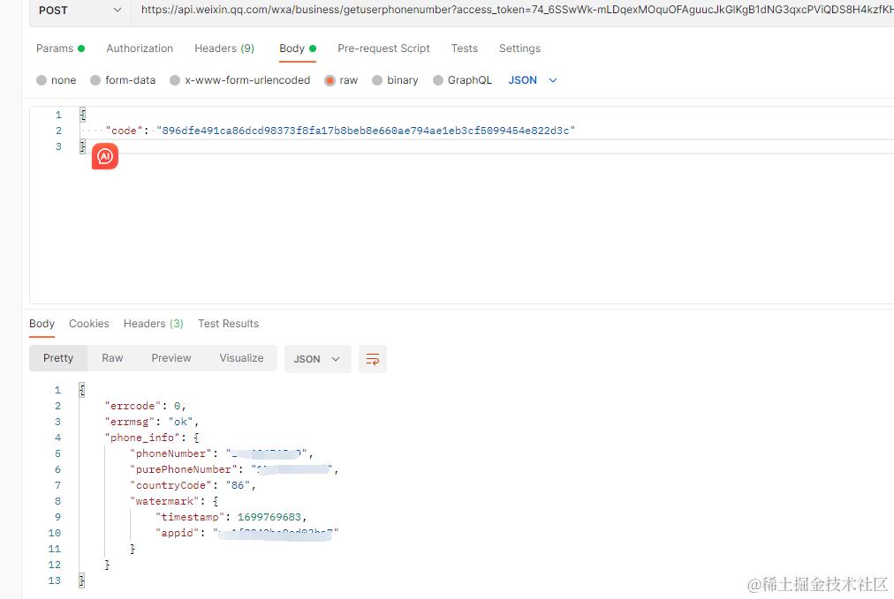
Task: Select the request Body tab
Action: [298, 49]
